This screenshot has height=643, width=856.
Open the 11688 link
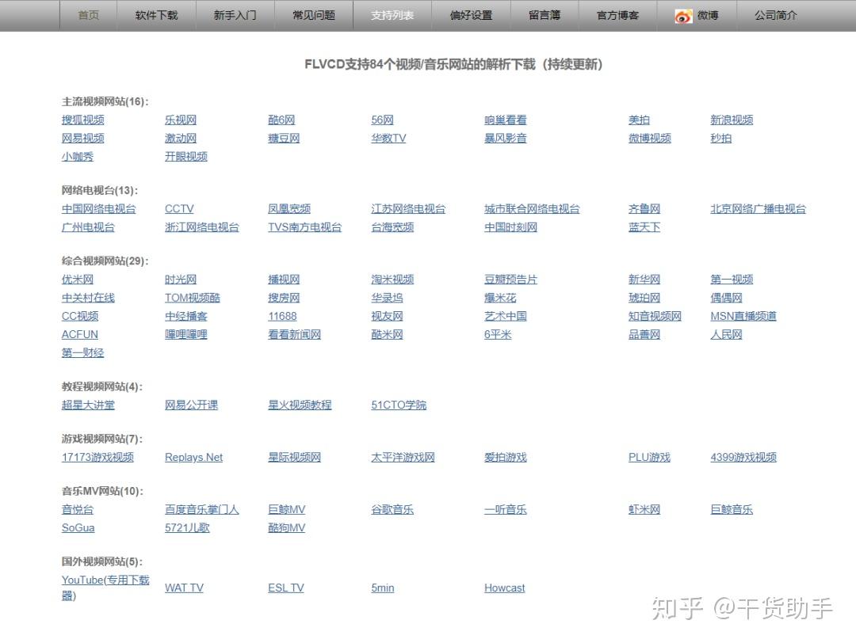tap(282, 316)
